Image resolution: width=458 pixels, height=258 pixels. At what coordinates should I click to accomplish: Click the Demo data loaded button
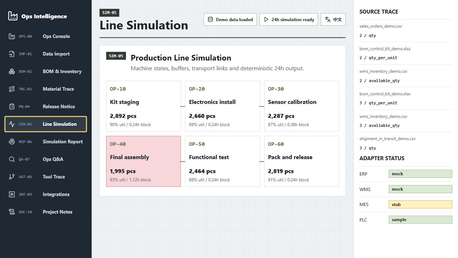[230, 20]
